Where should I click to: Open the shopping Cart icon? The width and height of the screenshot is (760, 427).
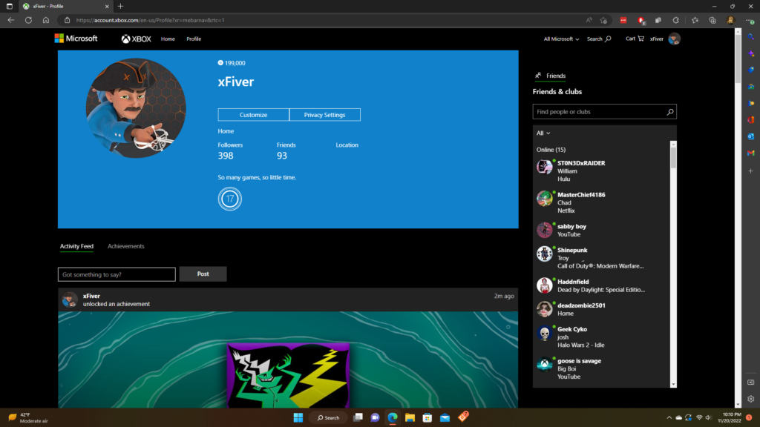pyautogui.click(x=634, y=39)
